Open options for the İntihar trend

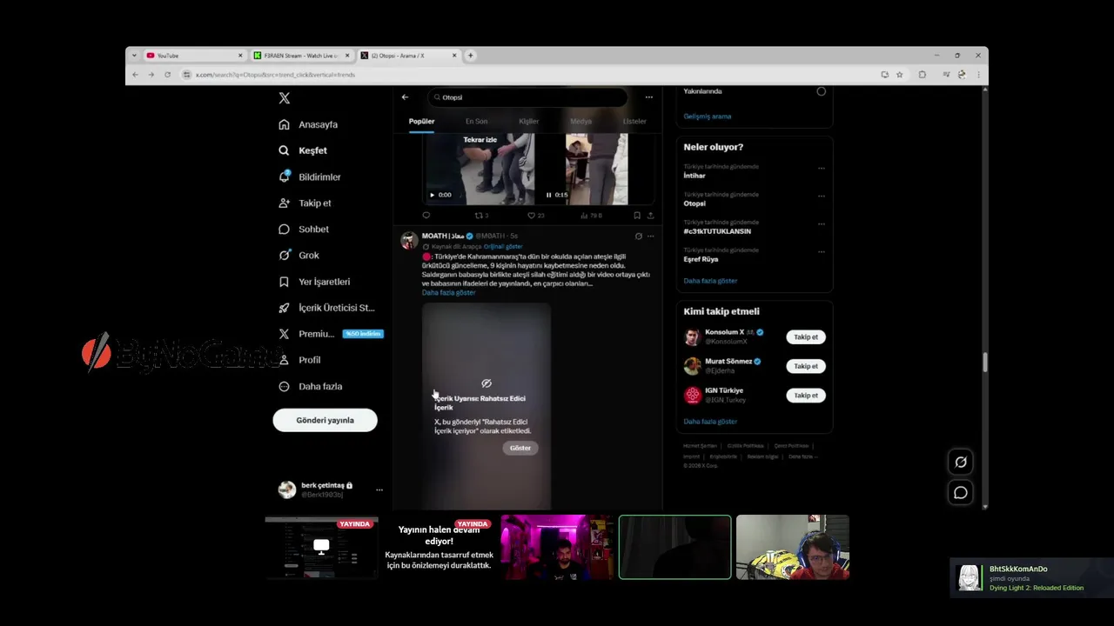coord(821,168)
